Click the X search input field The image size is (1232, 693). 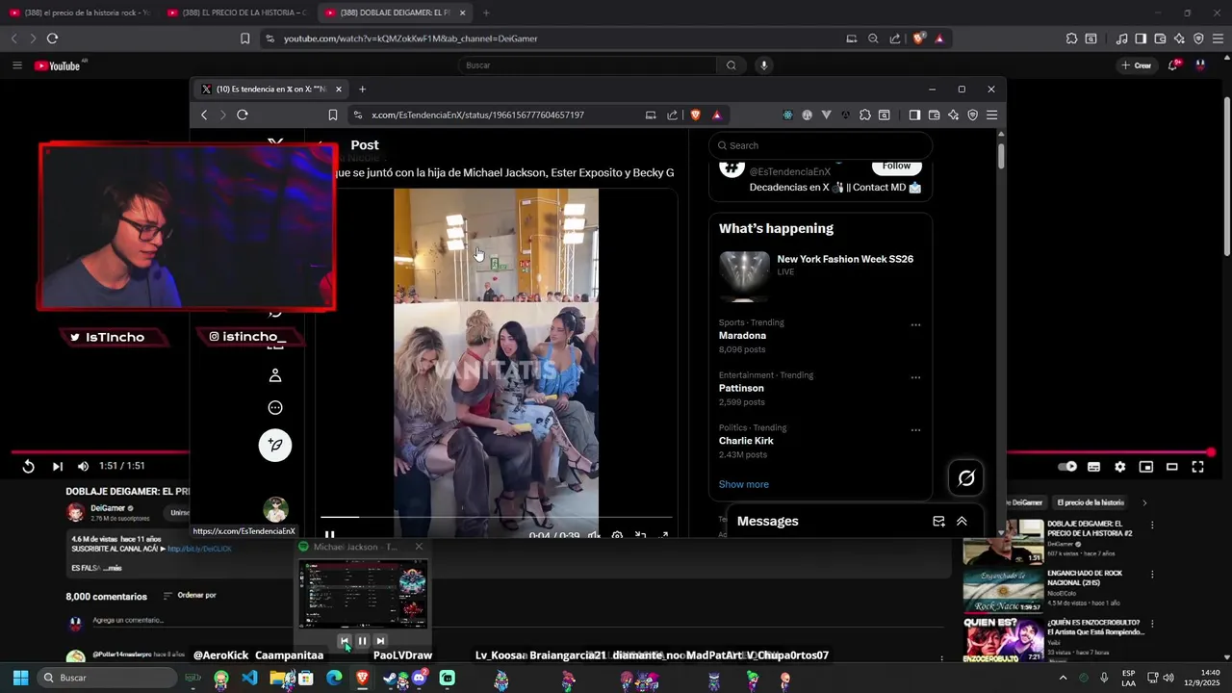coord(820,145)
